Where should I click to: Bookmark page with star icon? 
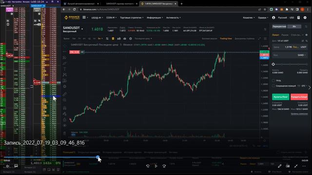tap(265, 9)
